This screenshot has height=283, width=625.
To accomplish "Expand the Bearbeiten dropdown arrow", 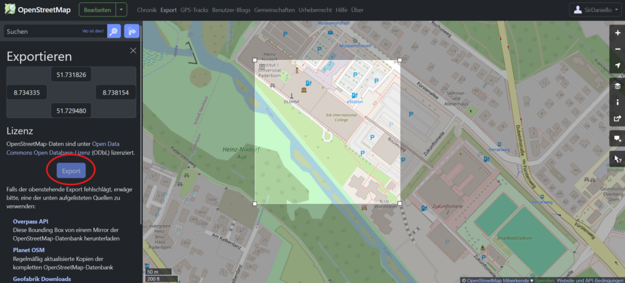I will (x=122, y=10).
